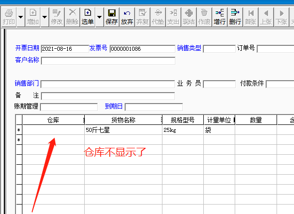Click the 放弃 undo icon
Viewport: 294px width, 214px height.
coord(127,13)
